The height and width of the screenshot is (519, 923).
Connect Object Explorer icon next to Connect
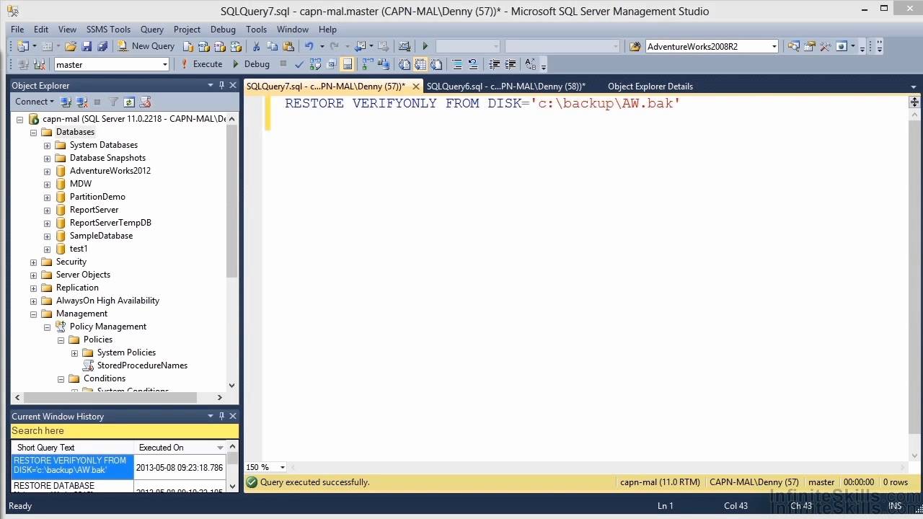pyautogui.click(x=66, y=102)
